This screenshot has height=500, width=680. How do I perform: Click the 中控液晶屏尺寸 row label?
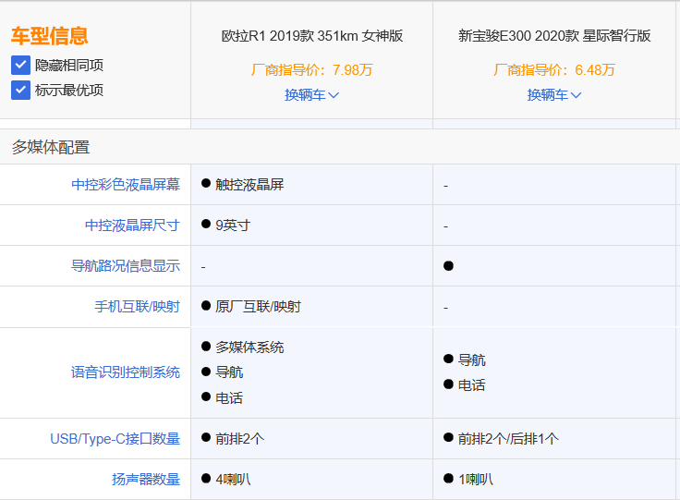[132, 225]
